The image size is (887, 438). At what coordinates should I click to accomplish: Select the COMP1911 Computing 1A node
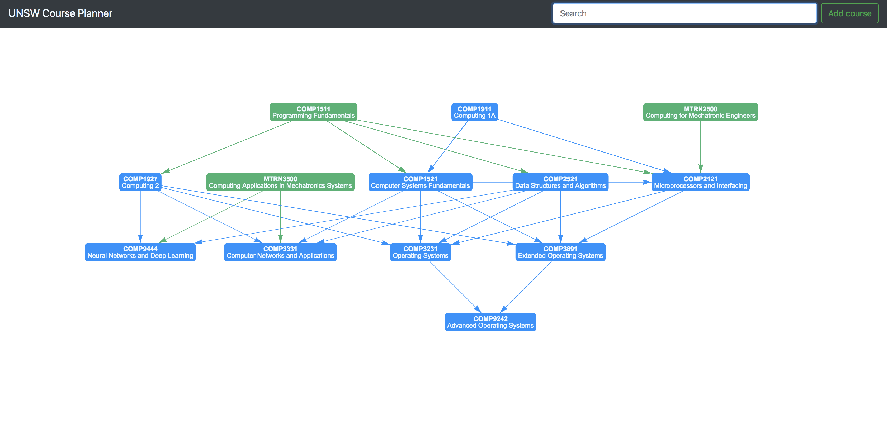click(x=474, y=112)
